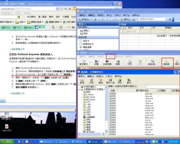The width and height of the screenshot is (180, 144).
Task: Click 2 Paint taskbar group button
Action: coord(127,142)
